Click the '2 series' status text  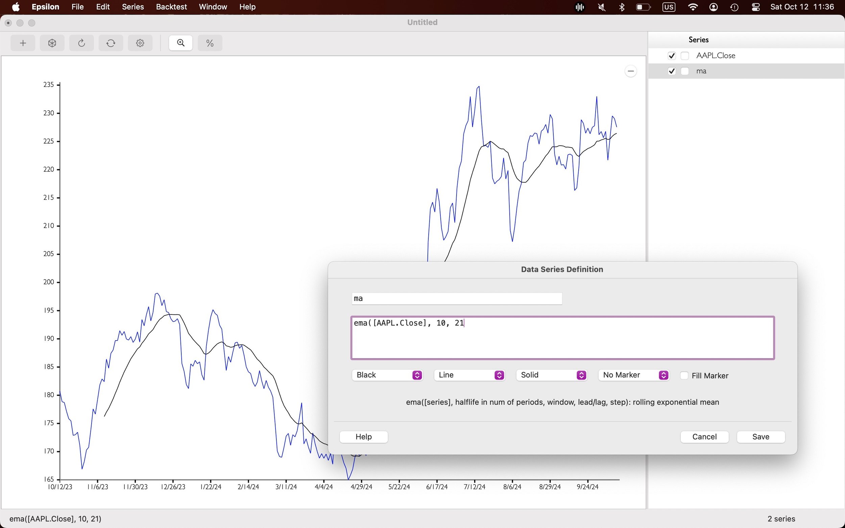click(781, 519)
